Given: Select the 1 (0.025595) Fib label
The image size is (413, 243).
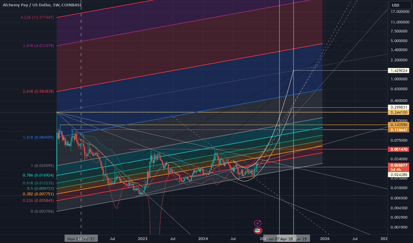Looking at the screenshot, I should 43,166.
